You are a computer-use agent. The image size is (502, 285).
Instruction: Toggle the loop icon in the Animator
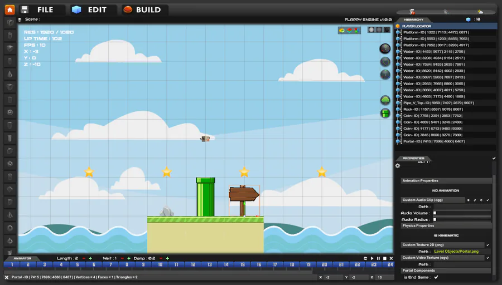click(x=365, y=258)
